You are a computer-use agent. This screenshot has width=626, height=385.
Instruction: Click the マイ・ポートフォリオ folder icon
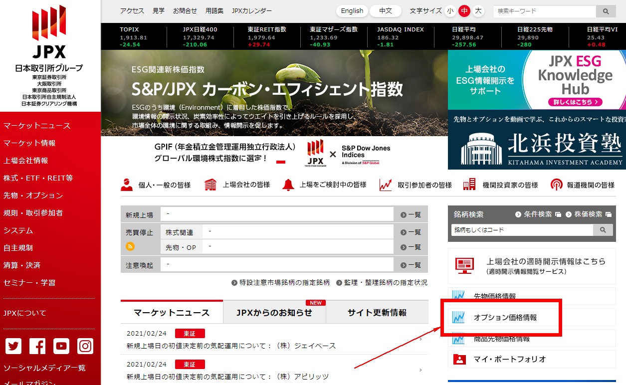pyautogui.click(x=459, y=359)
